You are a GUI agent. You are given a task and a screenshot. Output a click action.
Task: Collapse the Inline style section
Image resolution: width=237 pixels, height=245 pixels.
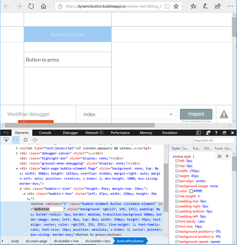coord(173,157)
